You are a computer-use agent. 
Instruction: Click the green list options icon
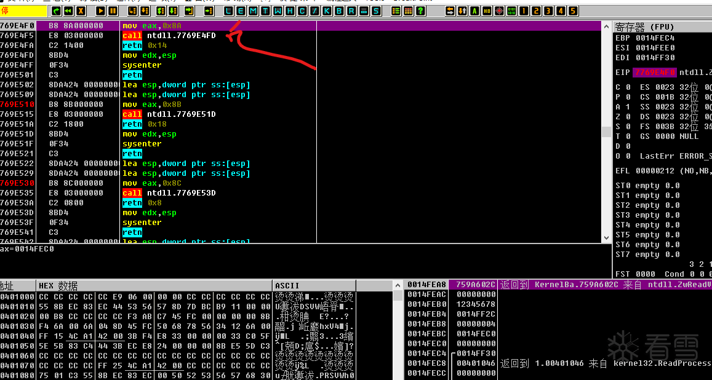(396, 10)
